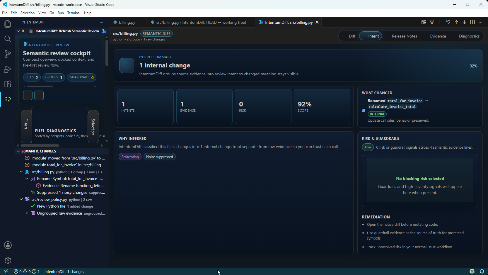Click the refresh semantic review icon in sidebar header
The height and width of the screenshot is (275, 488).
(x=104, y=31)
